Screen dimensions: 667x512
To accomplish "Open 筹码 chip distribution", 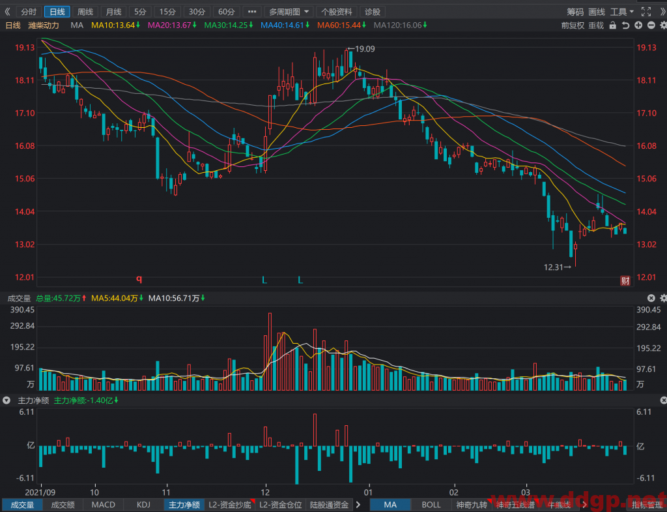I will [x=575, y=12].
